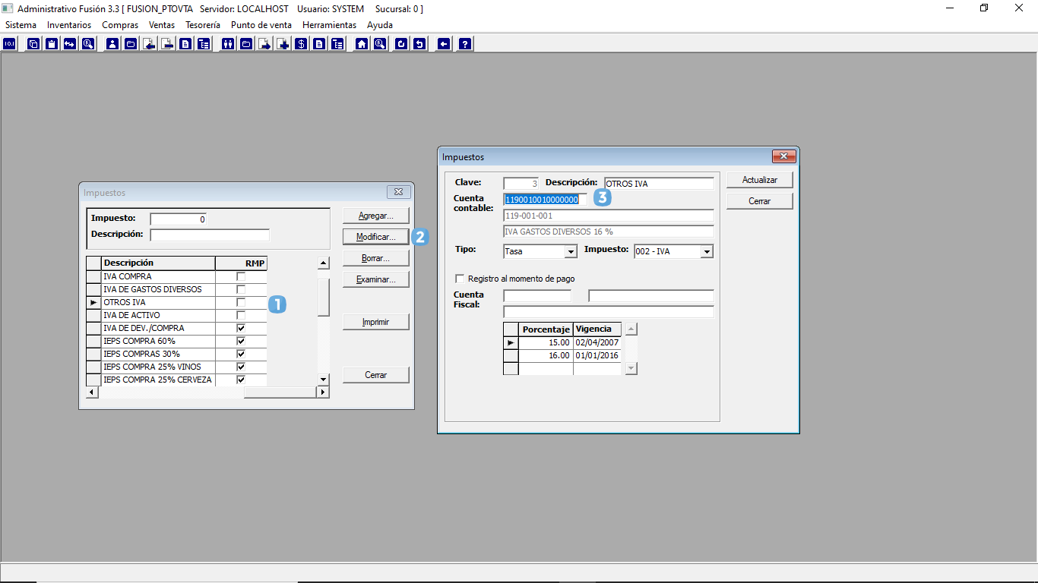Open the Tesorería menu
Image resolution: width=1038 pixels, height=583 pixels.
point(203,25)
